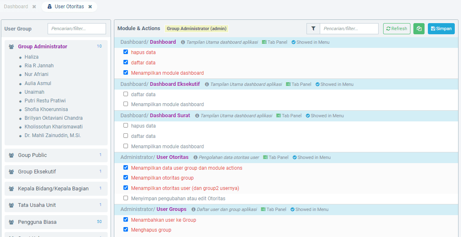Screen dimensions: 461x237
Task: Select user Haliza in Group Administrator
Action: (x=31, y=57)
